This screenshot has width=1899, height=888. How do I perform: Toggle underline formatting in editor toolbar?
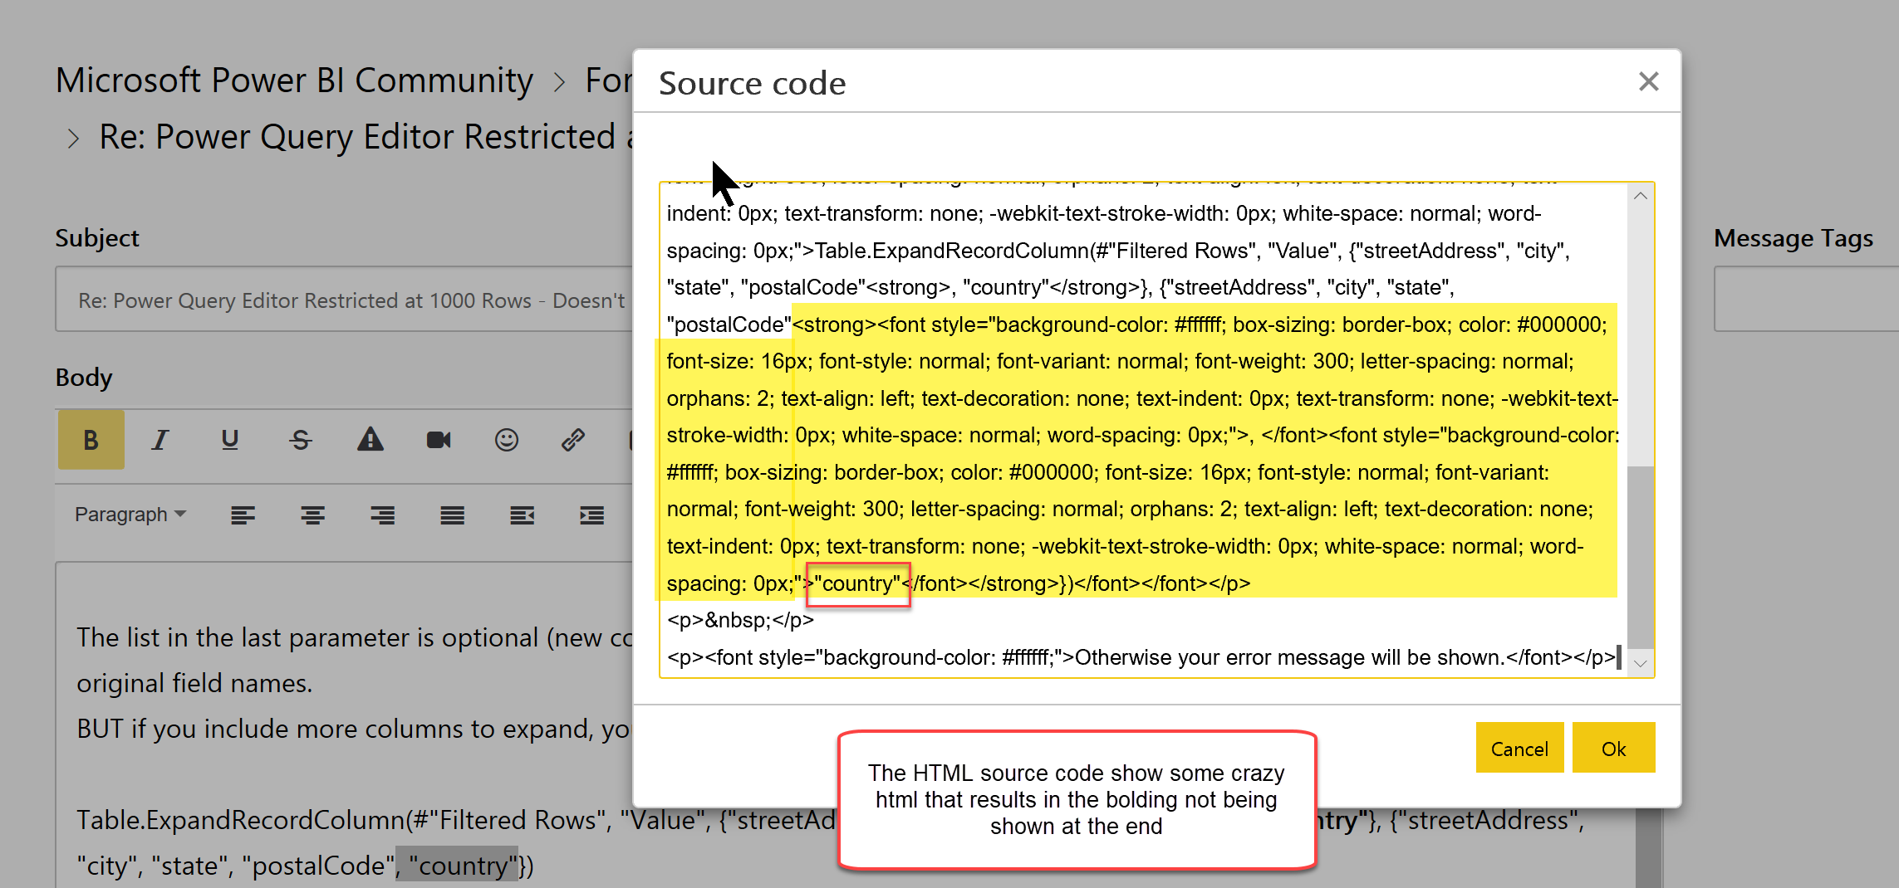point(230,440)
